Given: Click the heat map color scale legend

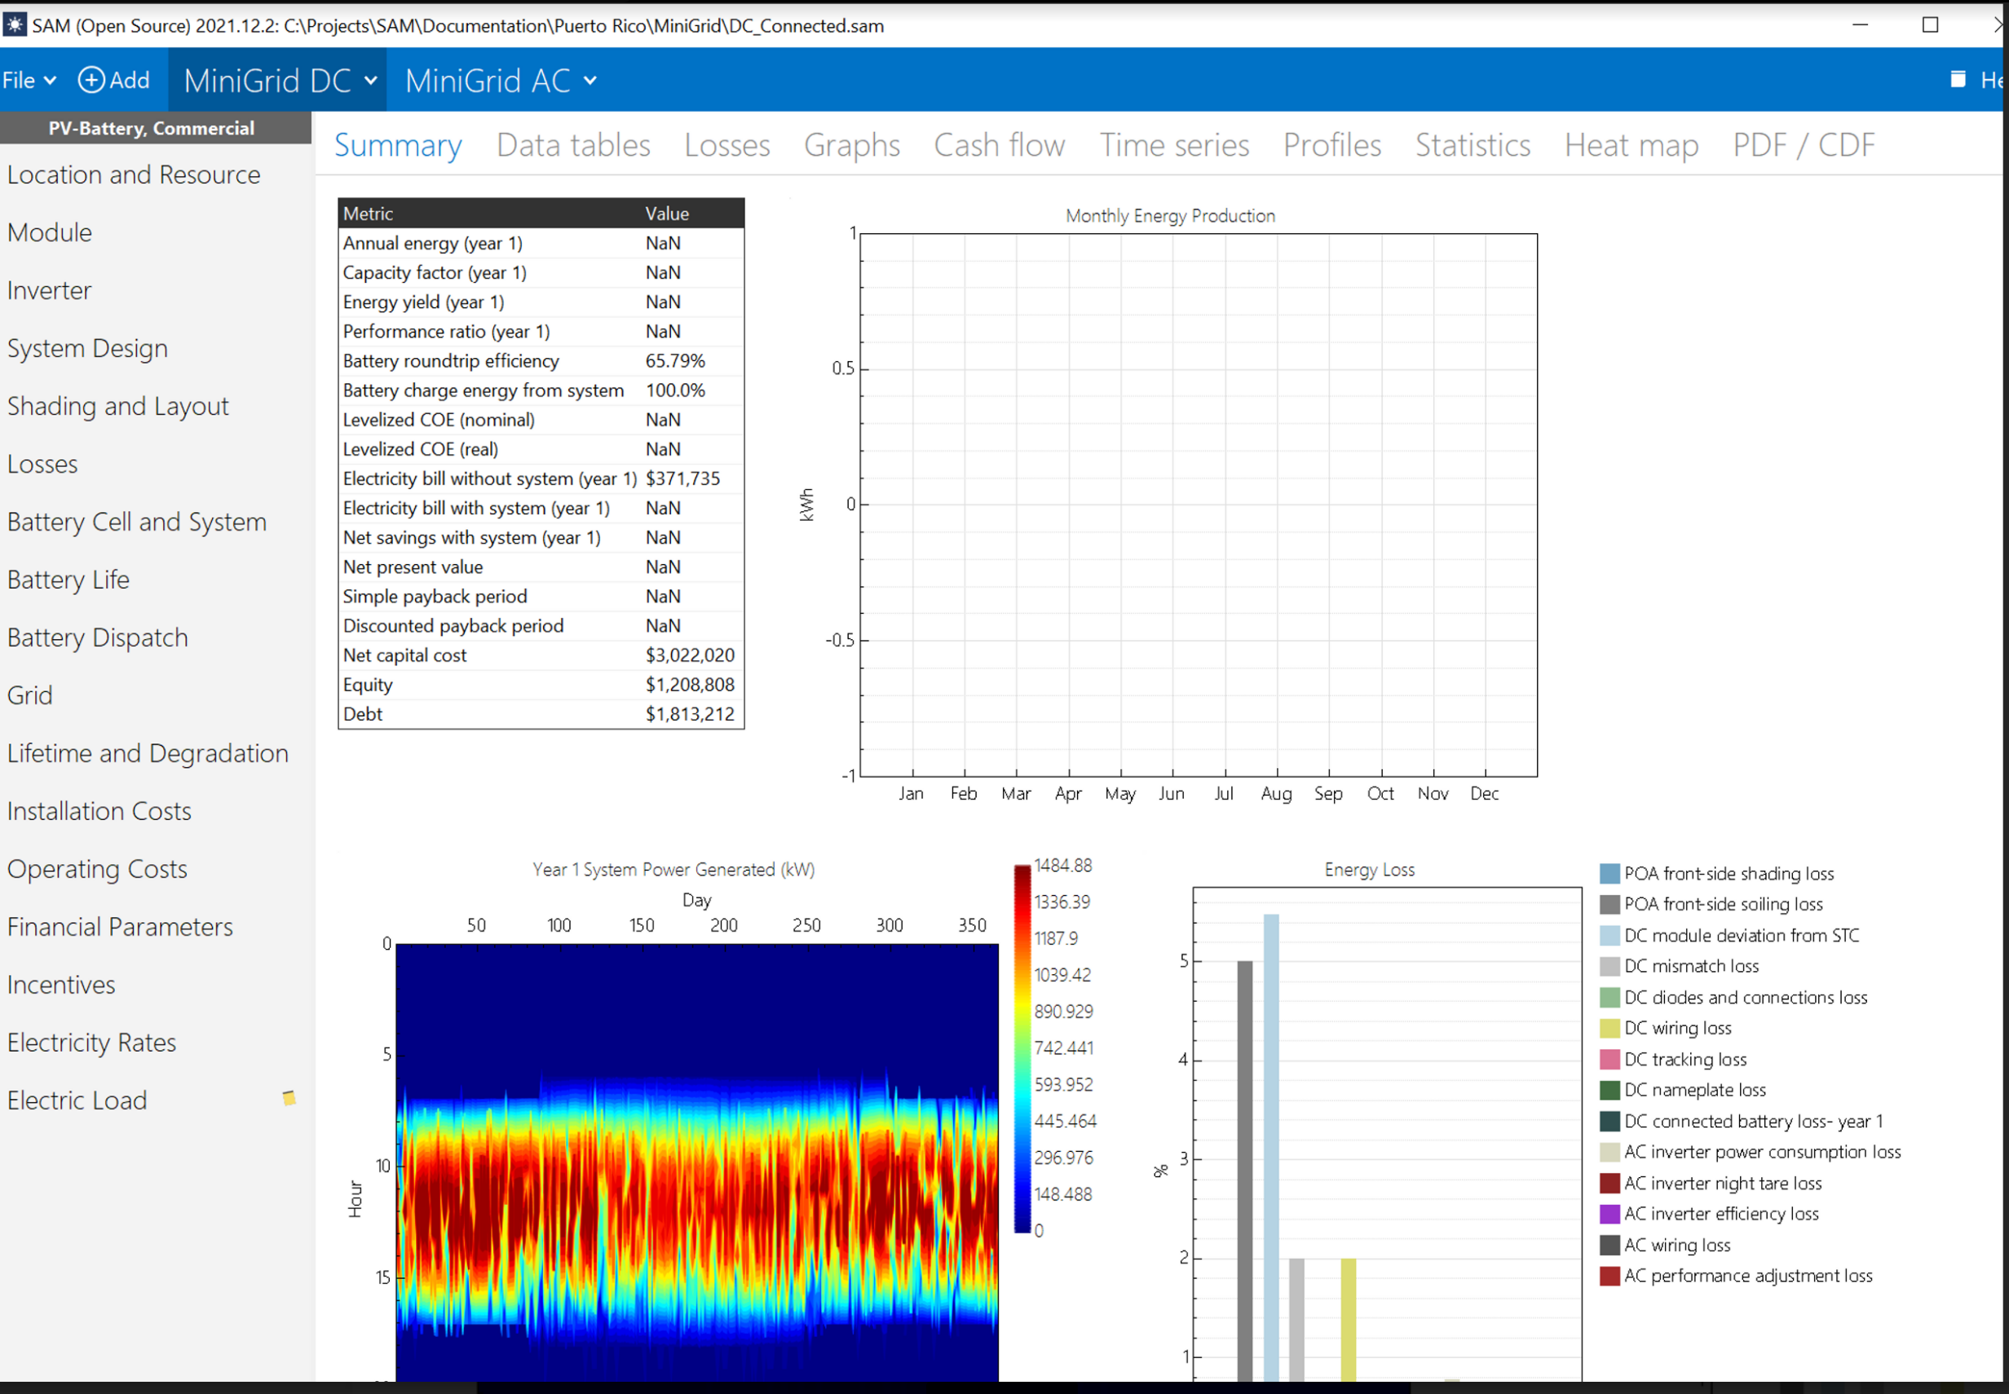Looking at the screenshot, I should [1020, 1048].
